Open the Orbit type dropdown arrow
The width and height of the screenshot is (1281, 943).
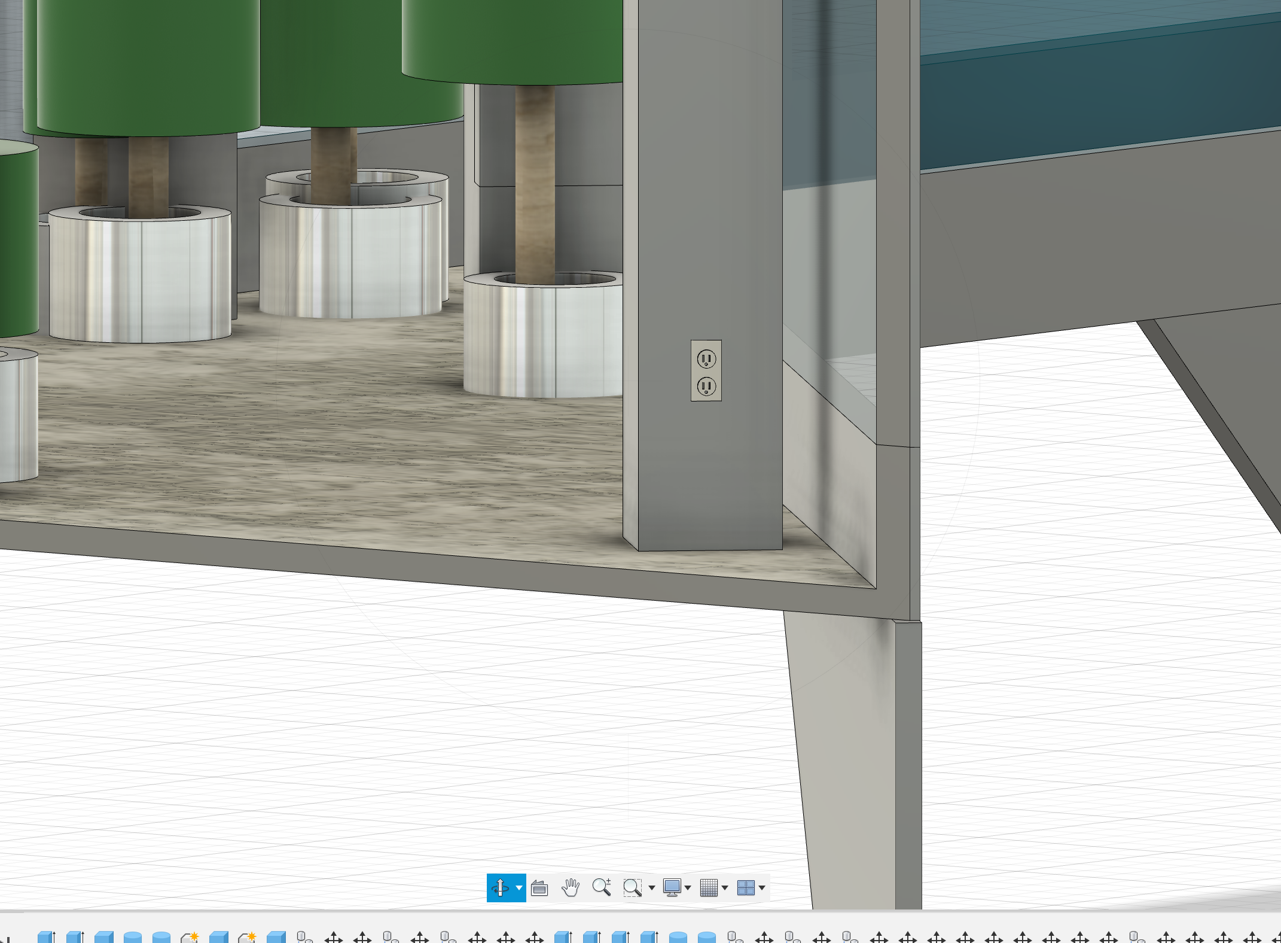519,888
